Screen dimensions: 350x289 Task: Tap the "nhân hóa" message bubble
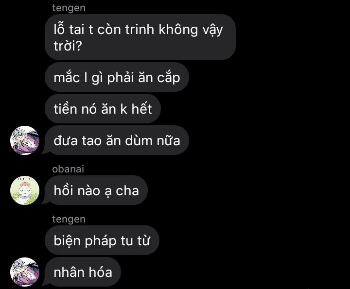(83, 272)
